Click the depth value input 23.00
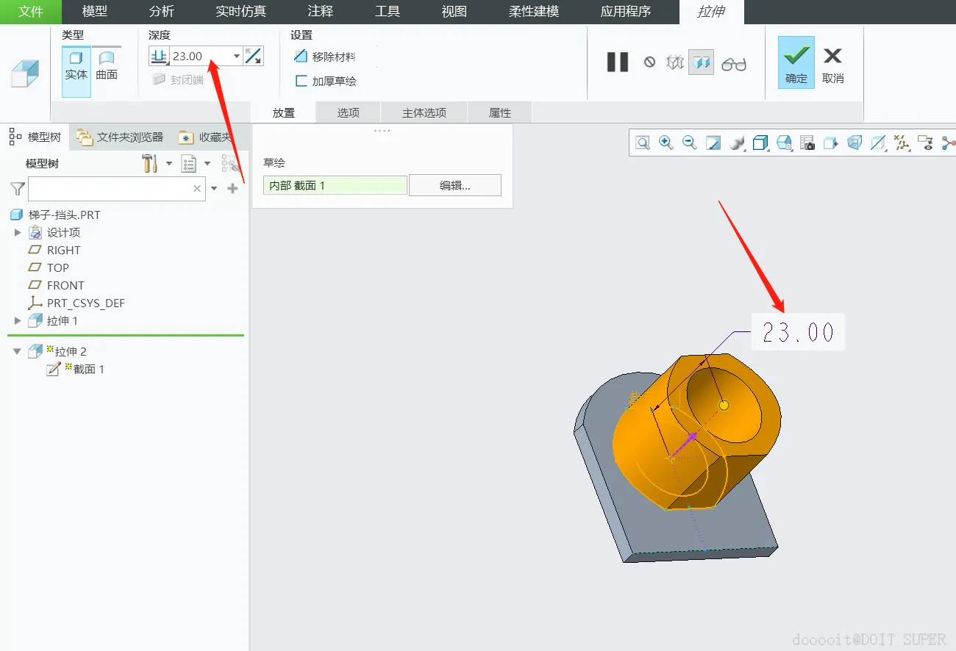The width and height of the screenshot is (956, 651). (x=200, y=57)
